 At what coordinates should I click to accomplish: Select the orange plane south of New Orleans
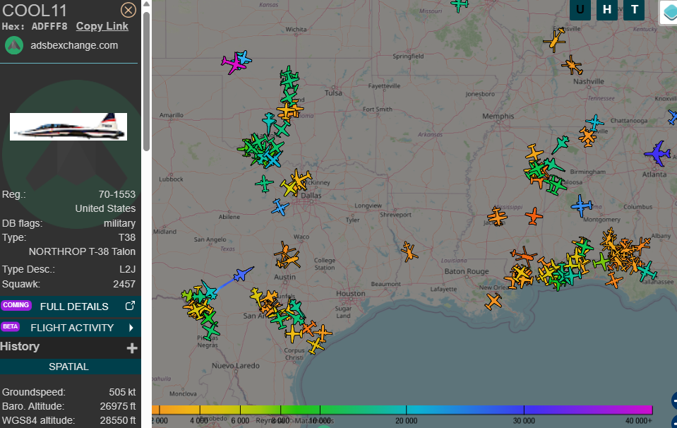pyautogui.click(x=493, y=301)
